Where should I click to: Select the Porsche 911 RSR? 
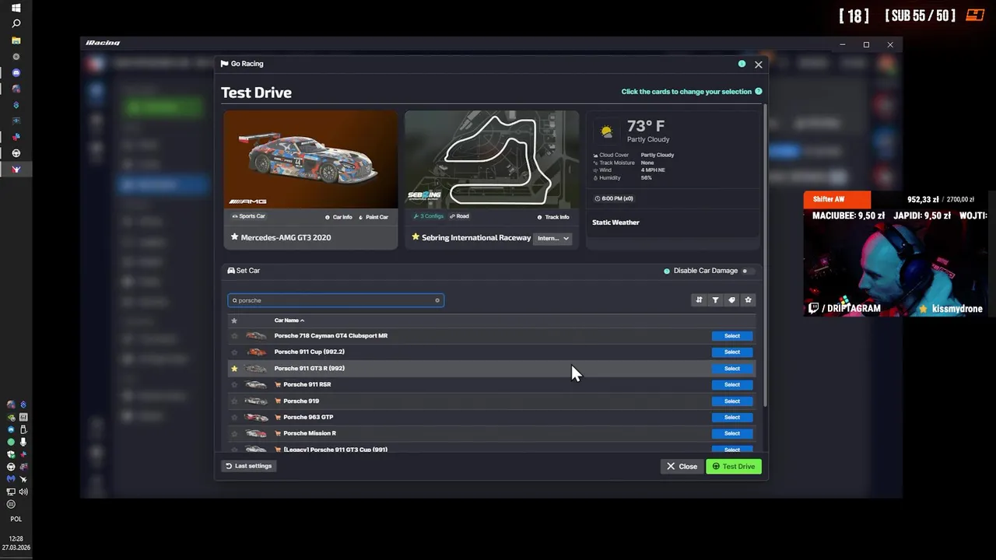(732, 385)
